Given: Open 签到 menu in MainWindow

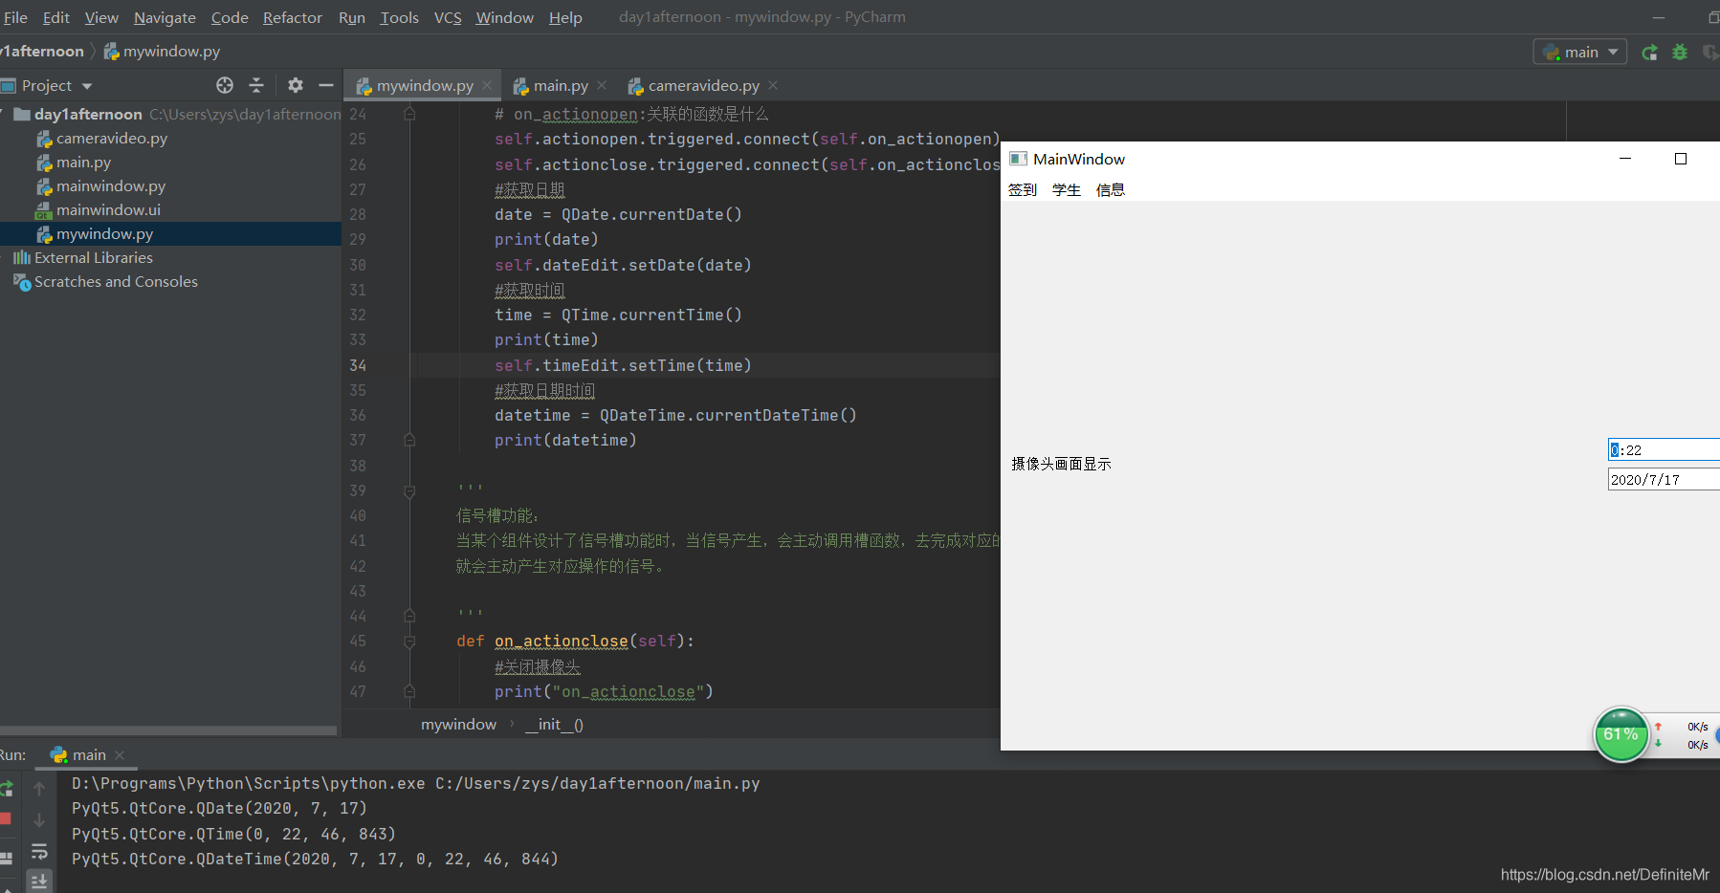Looking at the screenshot, I should 1023,190.
